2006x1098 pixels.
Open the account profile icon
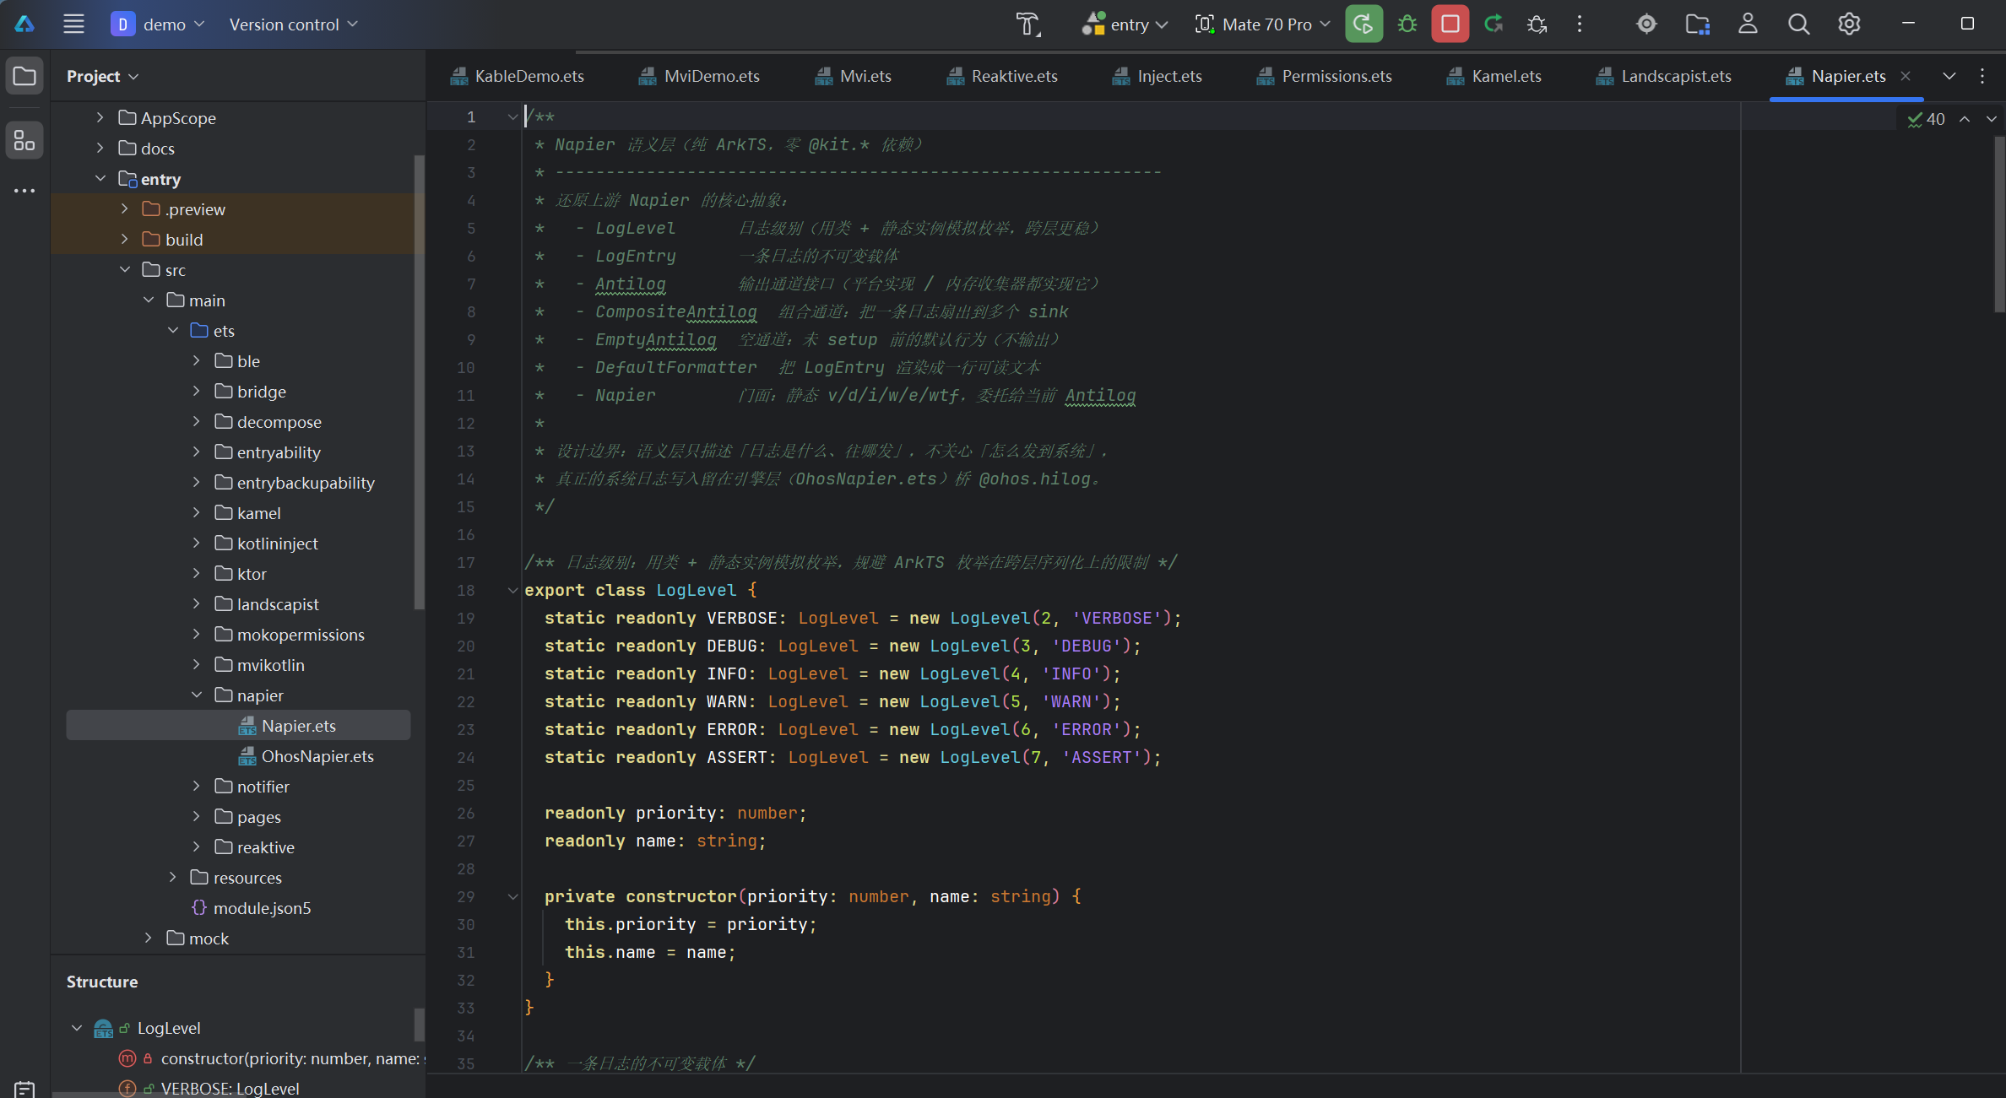coord(1748,24)
